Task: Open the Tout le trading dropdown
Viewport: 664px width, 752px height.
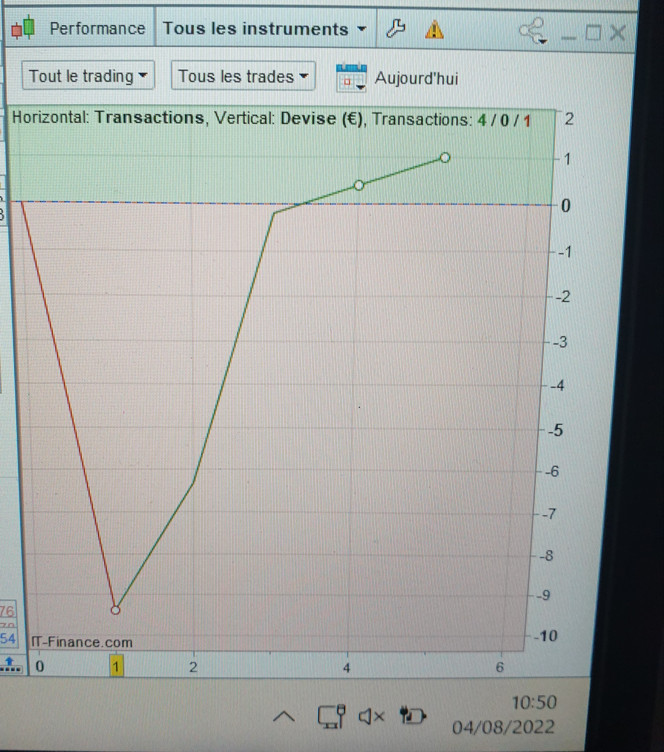Action: tap(88, 76)
